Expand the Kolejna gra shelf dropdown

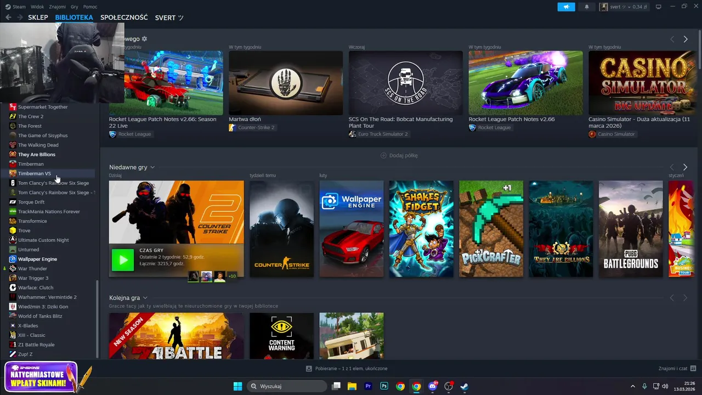tap(145, 298)
